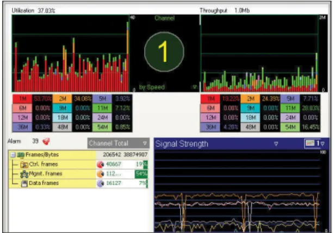This screenshot has height=233, width=335.
Task: Click the 16.45% throughput value
Action: (311, 127)
